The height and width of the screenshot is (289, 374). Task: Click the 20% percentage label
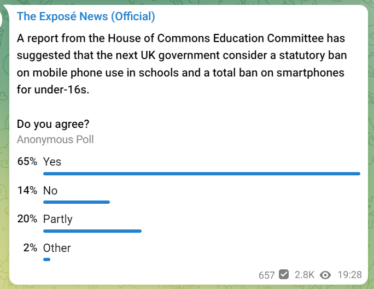[x=27, y=219]
